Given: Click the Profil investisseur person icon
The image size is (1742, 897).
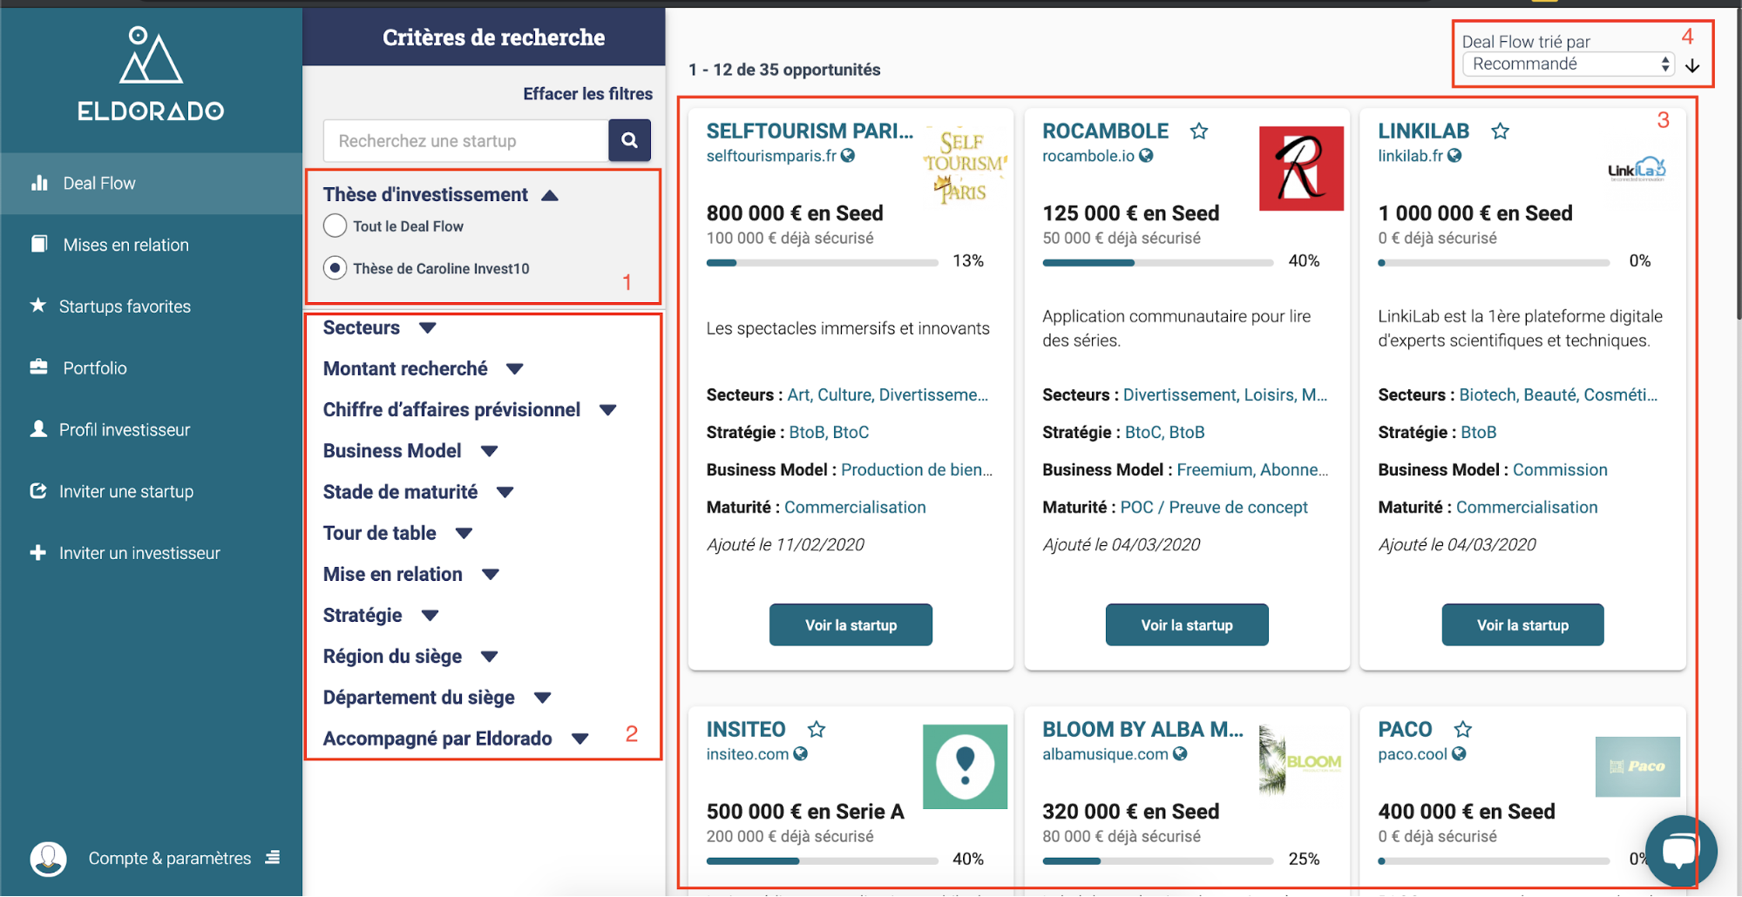Looking at the screenshot, I should [38, 428].
